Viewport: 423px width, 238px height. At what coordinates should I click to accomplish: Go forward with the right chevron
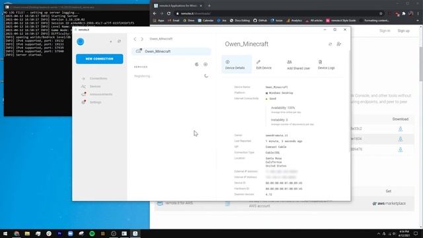pyautogui.click(x=142, y=39)
